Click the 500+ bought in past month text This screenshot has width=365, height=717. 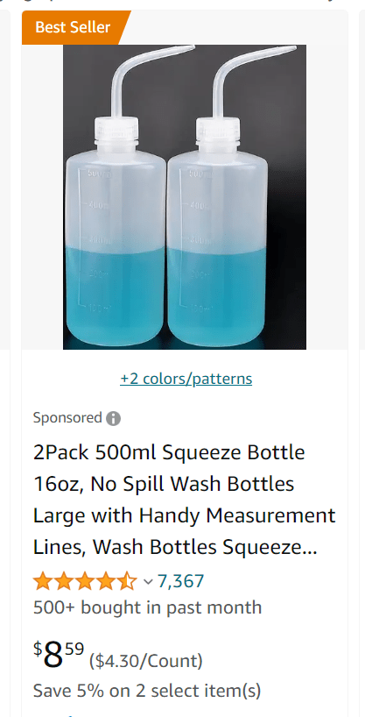pyautogui.click(x=147, y=607)
